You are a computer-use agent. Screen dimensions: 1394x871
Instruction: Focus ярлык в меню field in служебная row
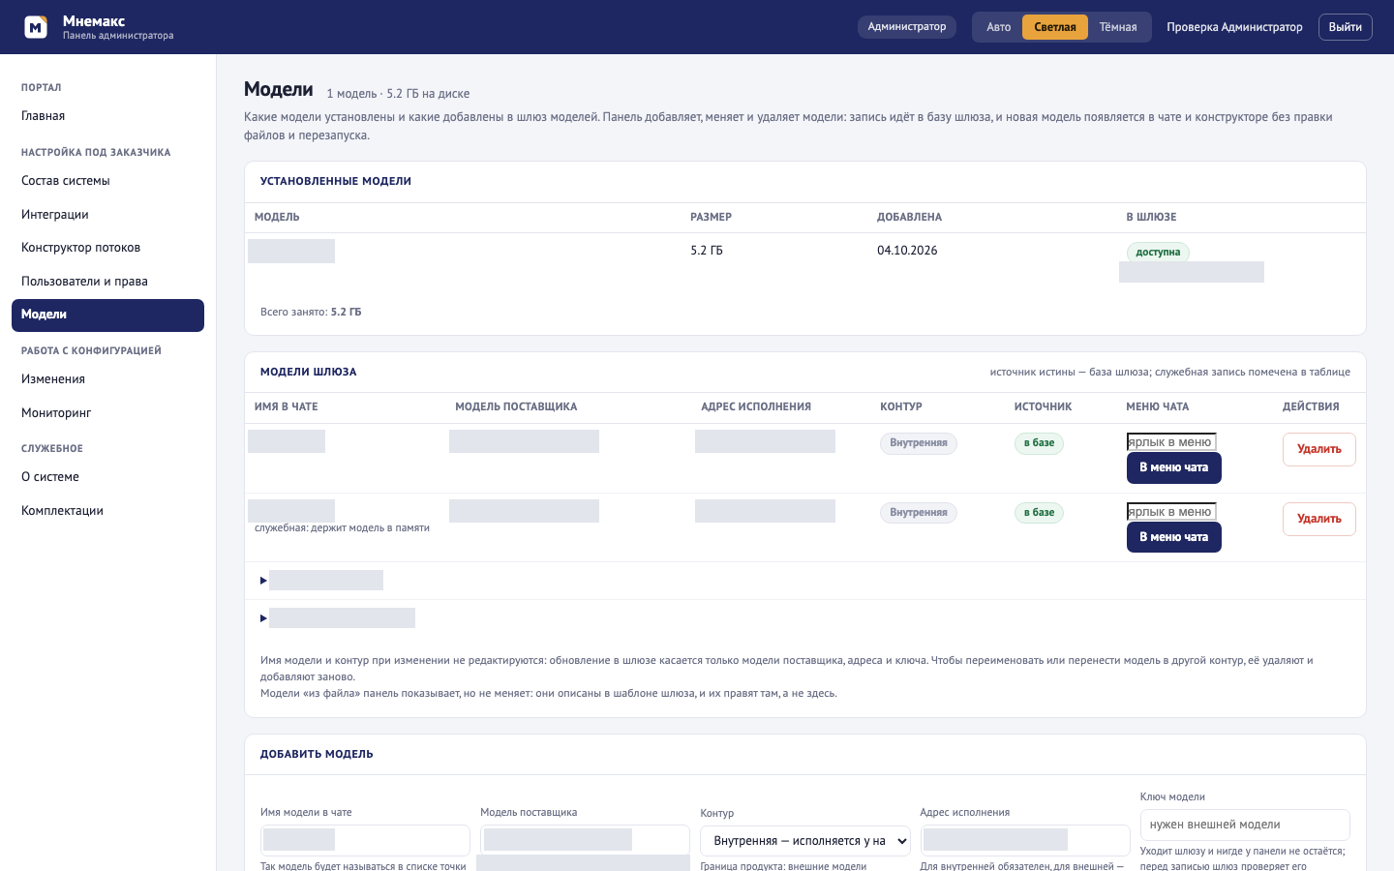[x=1171, y=512]
